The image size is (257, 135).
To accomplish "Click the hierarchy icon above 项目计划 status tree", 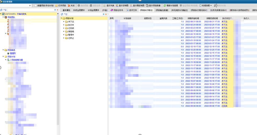I will click(66, 14).
